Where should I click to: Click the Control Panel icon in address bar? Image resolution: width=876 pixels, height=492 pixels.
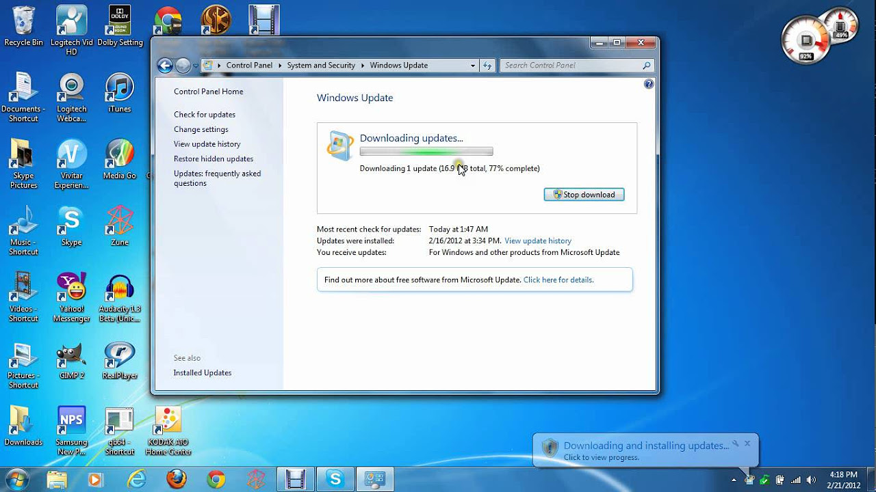click(x=208, y=66)
